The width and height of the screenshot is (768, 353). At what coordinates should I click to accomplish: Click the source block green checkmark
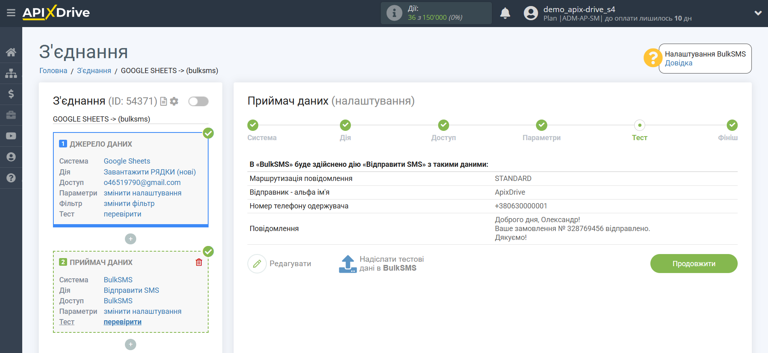click(x=208, y=133)
